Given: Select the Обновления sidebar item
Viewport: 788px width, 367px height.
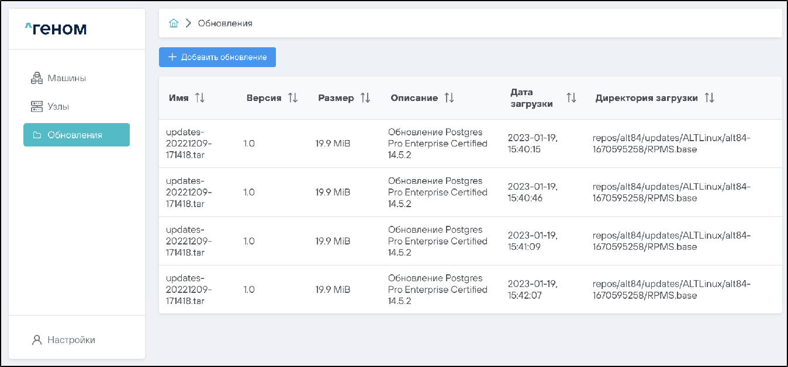Looking at the screenshot, I should coord(76,135).
